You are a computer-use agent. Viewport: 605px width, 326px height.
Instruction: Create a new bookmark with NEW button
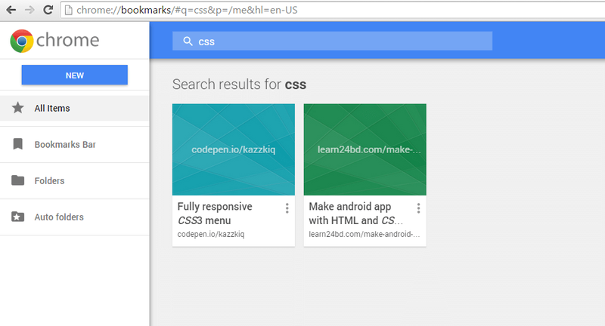[x=74, y=75]
